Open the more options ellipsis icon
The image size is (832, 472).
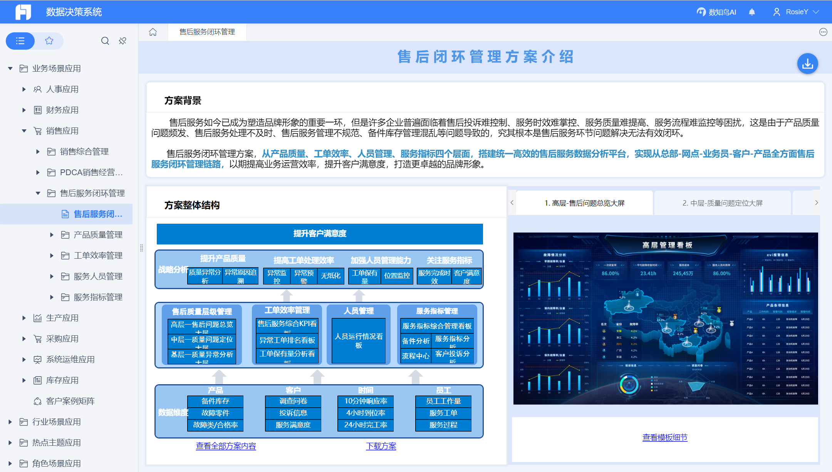pos(823,32)
